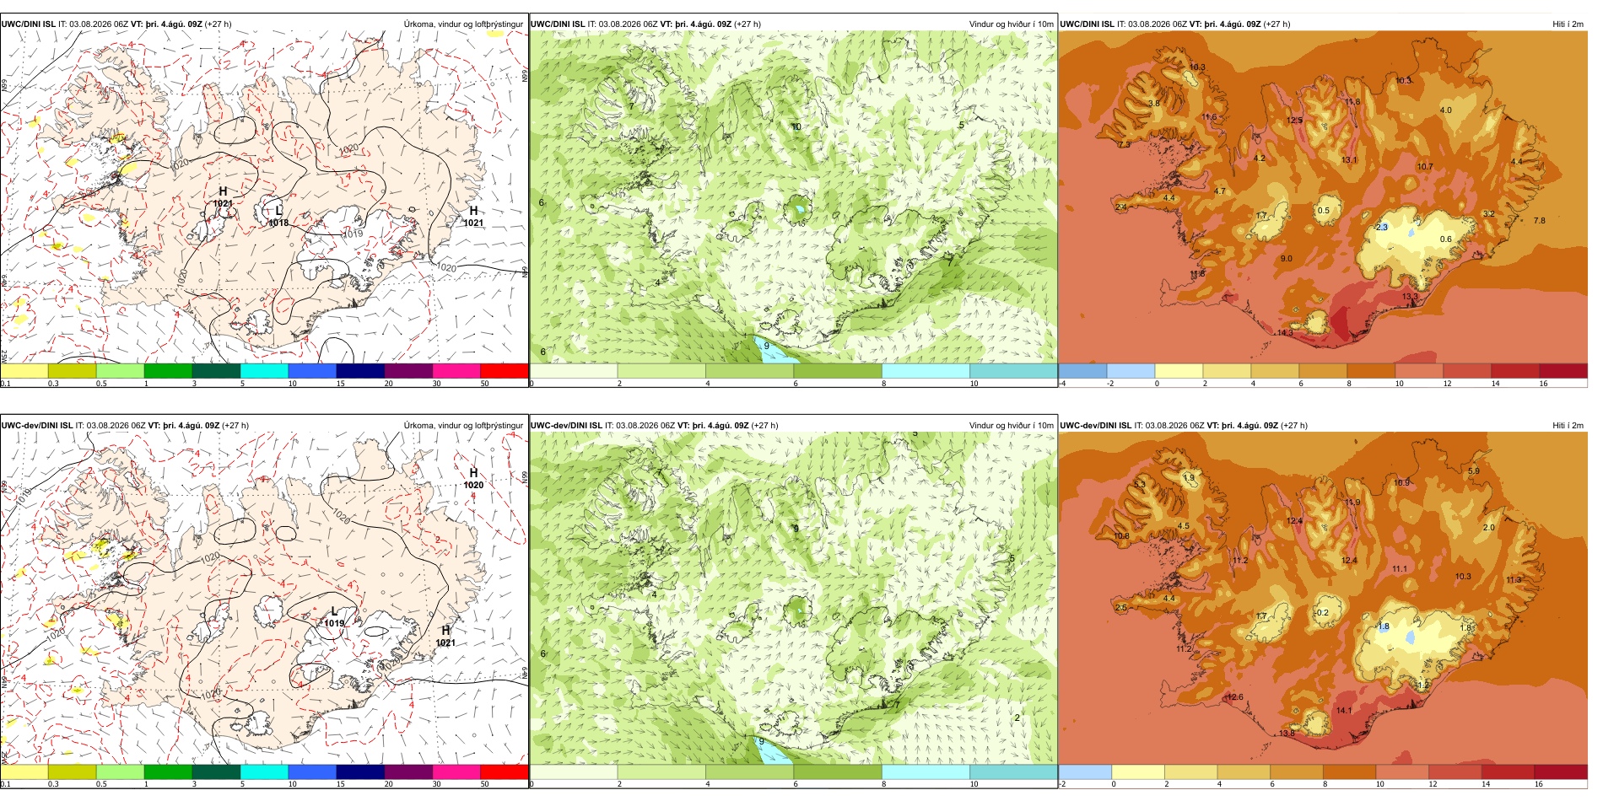Click the red 50 swatch in UWC/DINI precipitation legend
The height and width of the screenshot is (801, 1603).
pyautogui.click(x=504, y=371)
